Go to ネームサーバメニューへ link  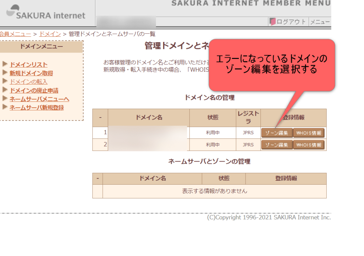pos(39,99)
